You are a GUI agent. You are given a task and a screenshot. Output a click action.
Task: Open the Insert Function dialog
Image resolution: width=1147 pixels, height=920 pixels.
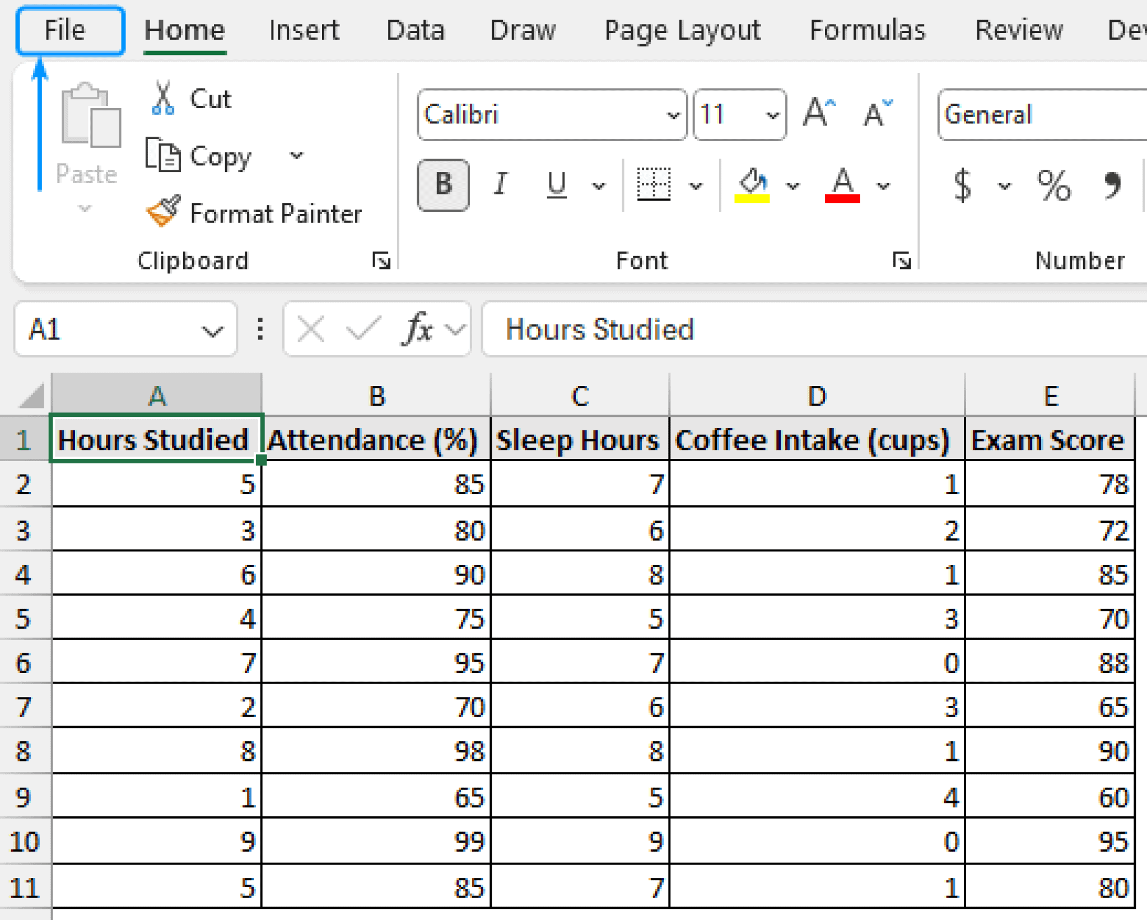(418, 329)
